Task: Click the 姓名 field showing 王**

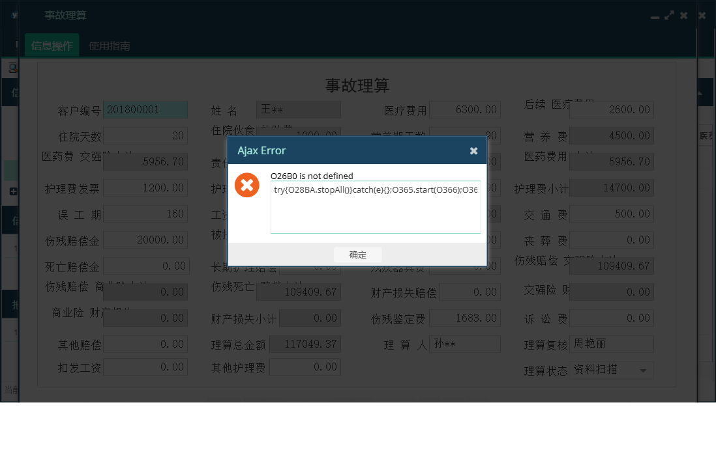Action: tap(299, 109)
